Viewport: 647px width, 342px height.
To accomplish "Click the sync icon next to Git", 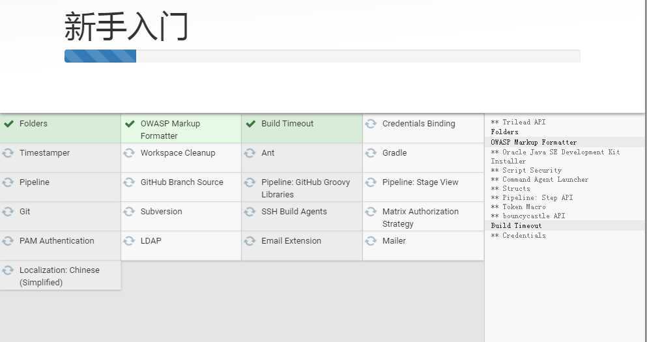I will [8, 211].
